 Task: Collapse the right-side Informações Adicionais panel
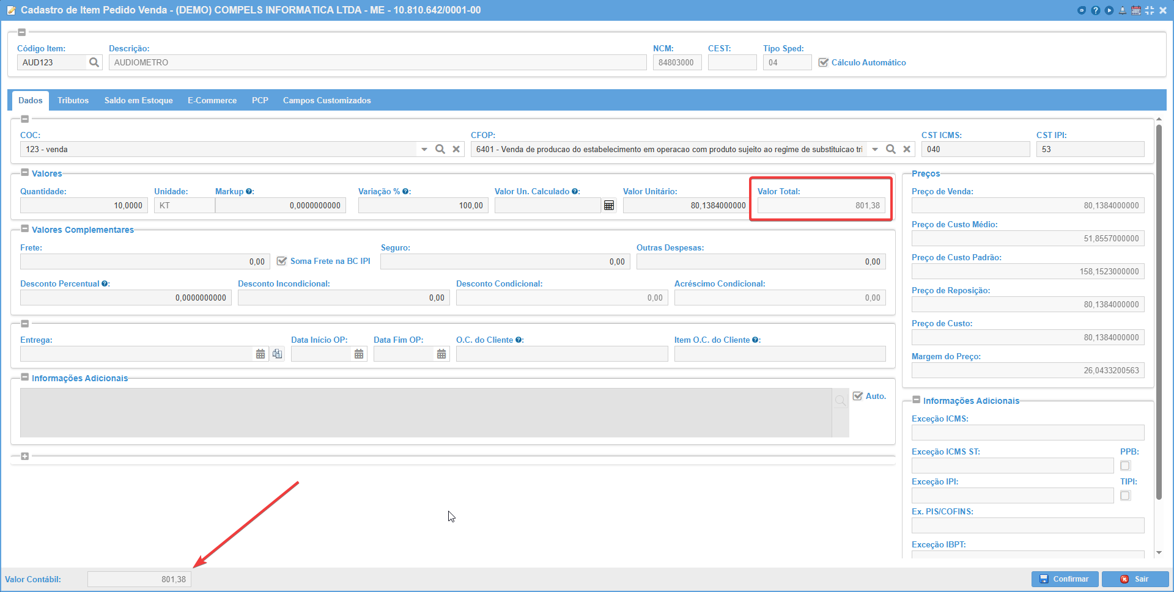coord(917,400)
